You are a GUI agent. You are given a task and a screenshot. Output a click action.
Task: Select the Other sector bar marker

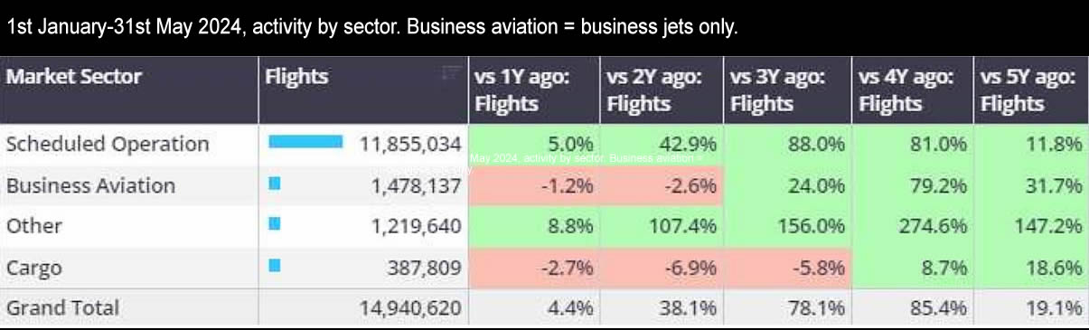275,223
